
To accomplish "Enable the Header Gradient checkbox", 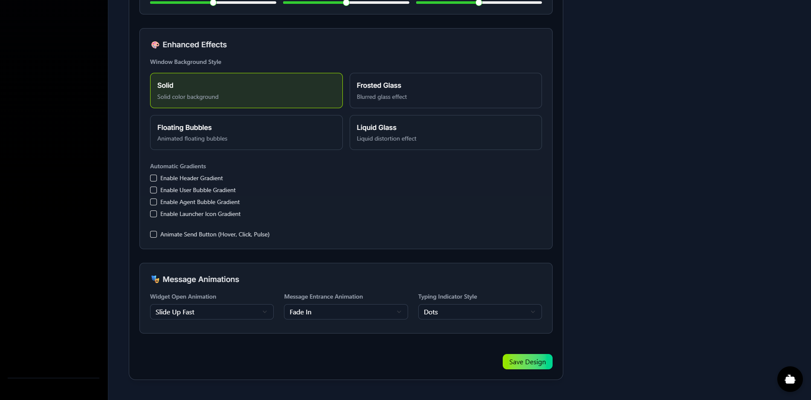I will point(154,178).
